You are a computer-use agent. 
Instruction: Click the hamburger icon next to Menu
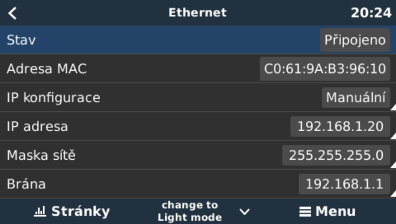pyautogui.click(x=305, y=212)
